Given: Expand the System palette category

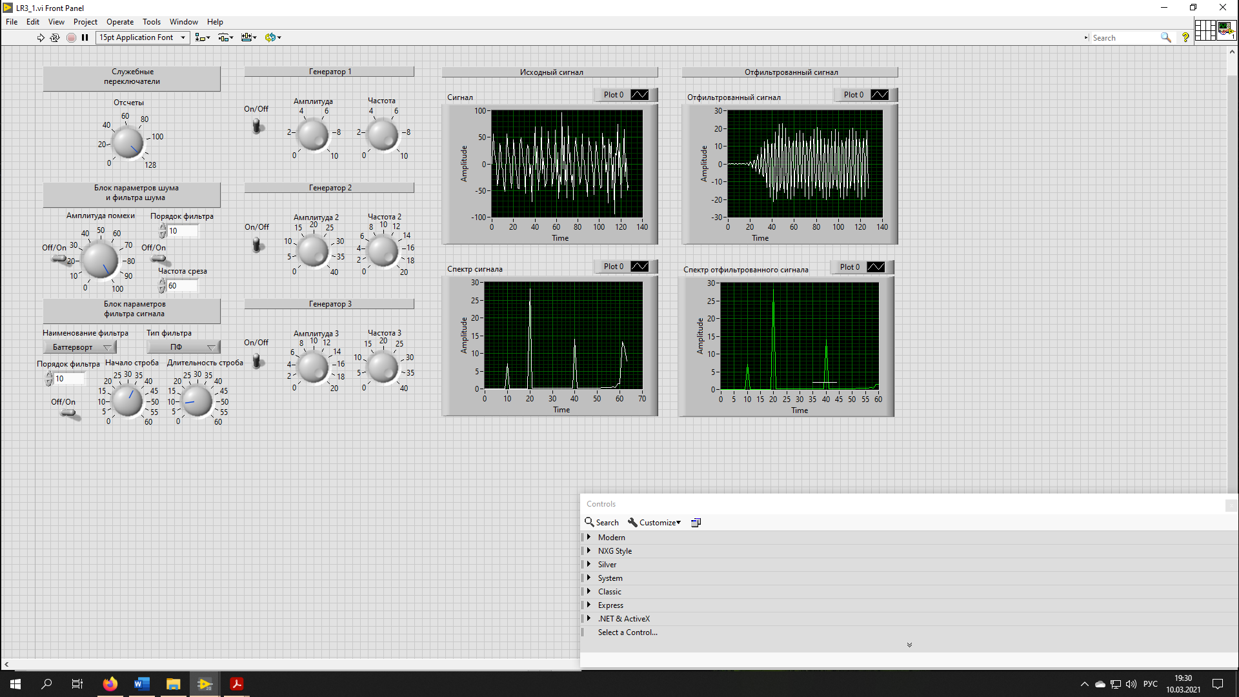Looking at the screenshot, I should pyautogui.click(x=589, y=578).
